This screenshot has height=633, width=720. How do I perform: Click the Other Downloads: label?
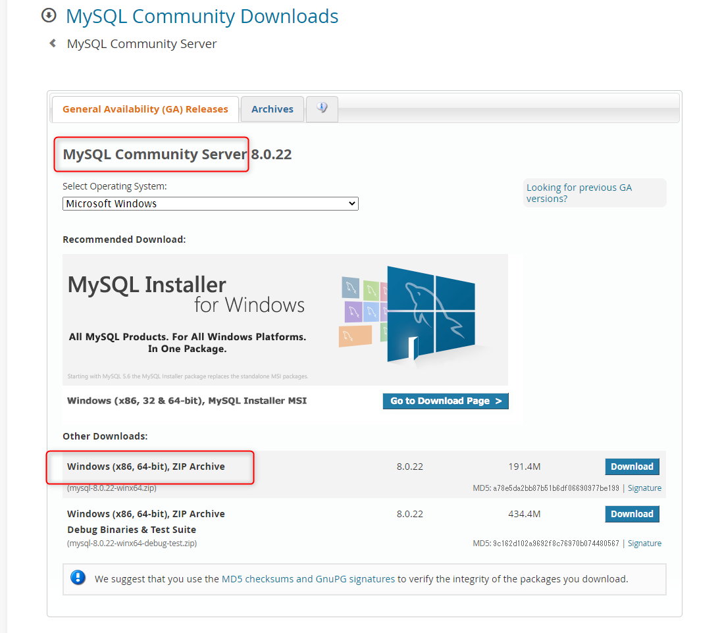105,436
